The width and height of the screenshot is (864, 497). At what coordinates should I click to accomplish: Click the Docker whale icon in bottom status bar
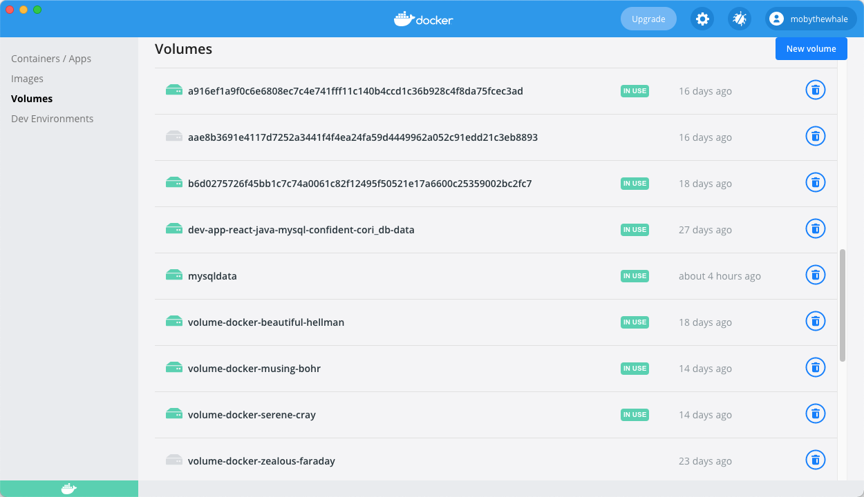point(69,489)
